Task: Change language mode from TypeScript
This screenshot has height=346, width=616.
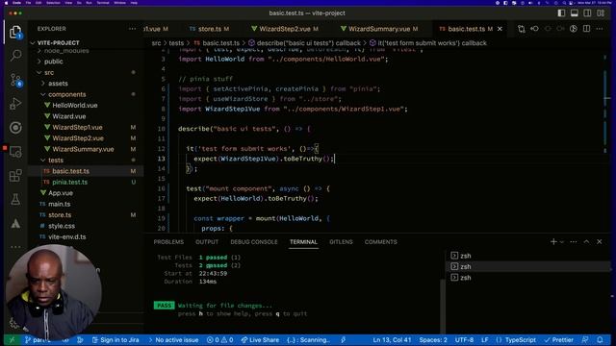Action: (520, 339)
